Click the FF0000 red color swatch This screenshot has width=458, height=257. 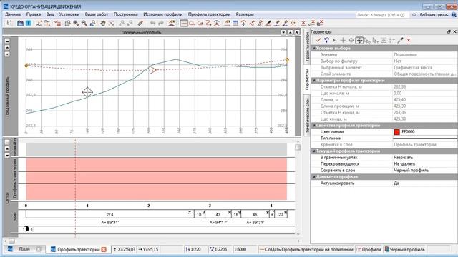[x=396, y=131]
